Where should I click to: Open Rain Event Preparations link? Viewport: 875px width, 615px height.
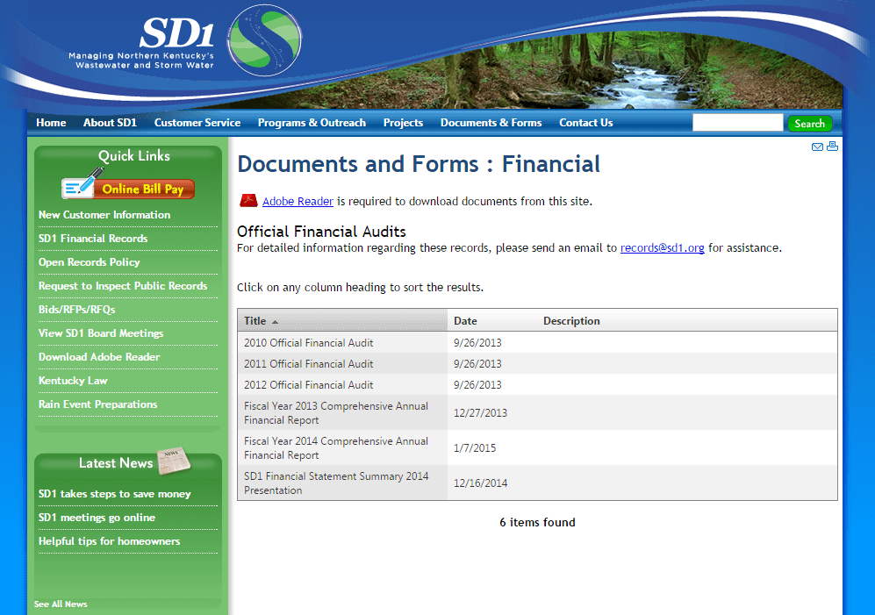point(98,404)
